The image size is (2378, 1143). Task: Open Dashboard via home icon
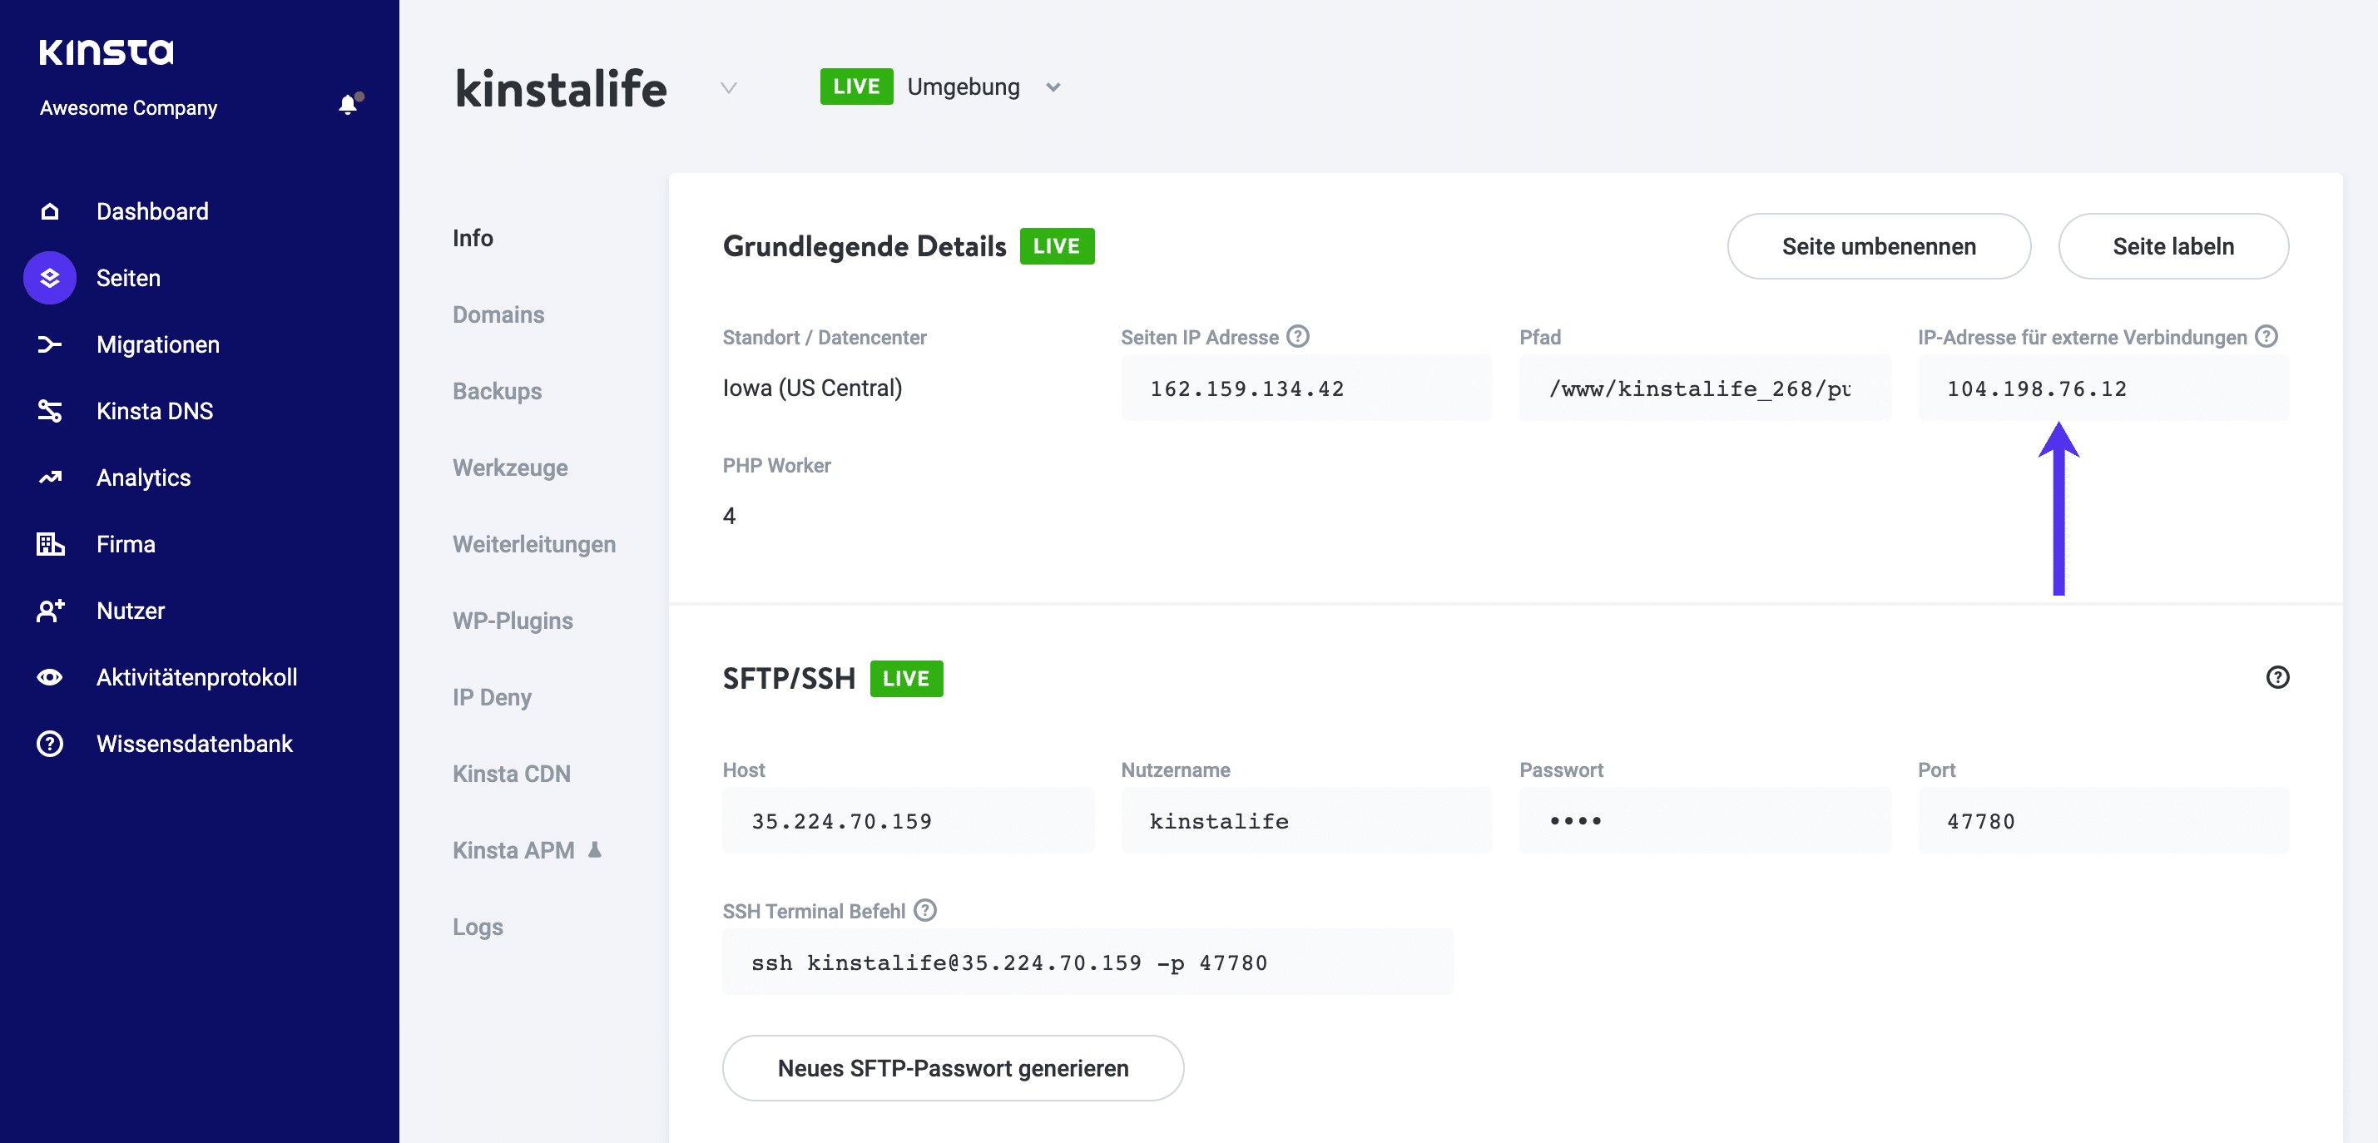pos(50,211)
